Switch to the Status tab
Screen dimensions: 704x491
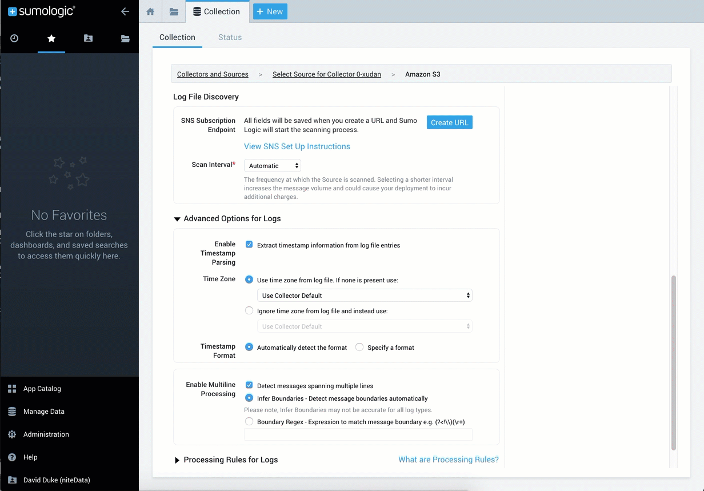[230, 37]
